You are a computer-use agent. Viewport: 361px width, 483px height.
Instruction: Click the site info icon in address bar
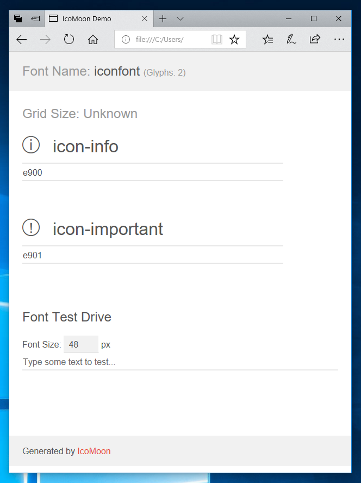126,39
